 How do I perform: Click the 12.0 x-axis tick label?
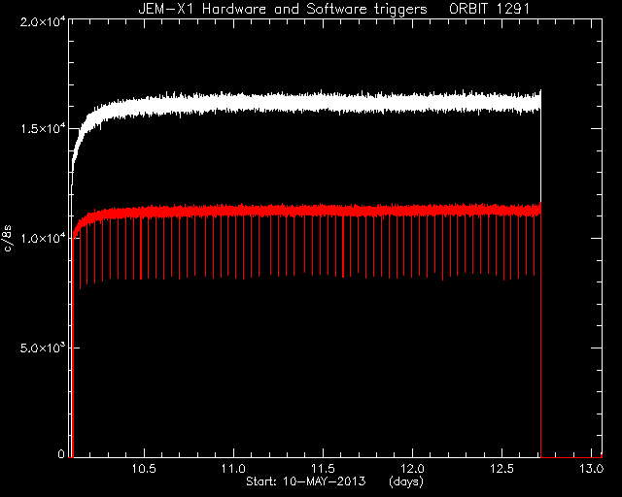click(x=412, y=469)
